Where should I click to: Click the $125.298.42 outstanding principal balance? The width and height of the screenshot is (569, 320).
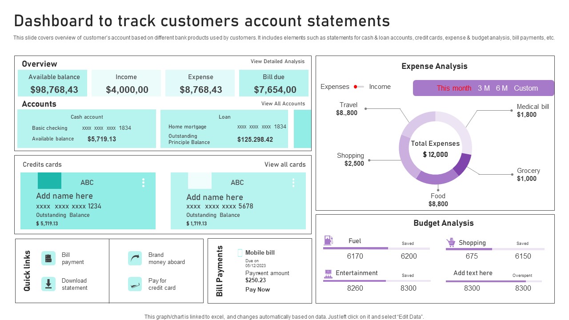click(x=255, y=139)
